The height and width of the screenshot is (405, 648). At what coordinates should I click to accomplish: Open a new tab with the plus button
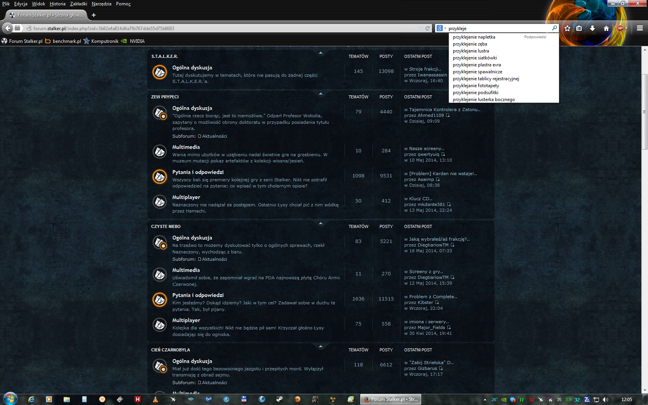(94, 15)
